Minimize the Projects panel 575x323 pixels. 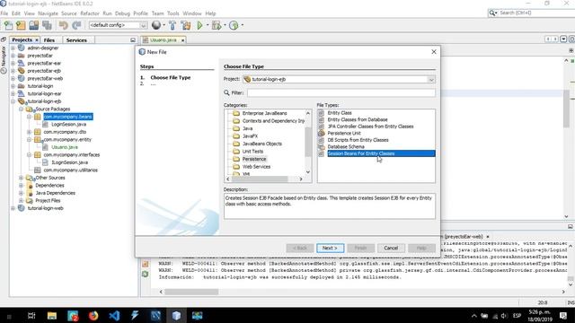[x=133, y=39]
